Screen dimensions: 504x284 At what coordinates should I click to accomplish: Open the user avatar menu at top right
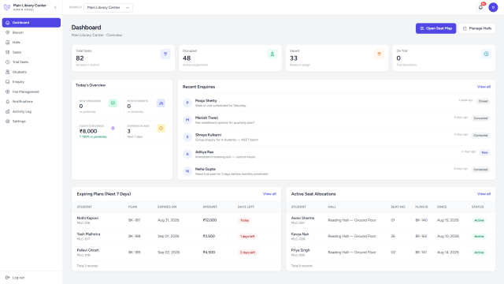(x=493, y=7)
